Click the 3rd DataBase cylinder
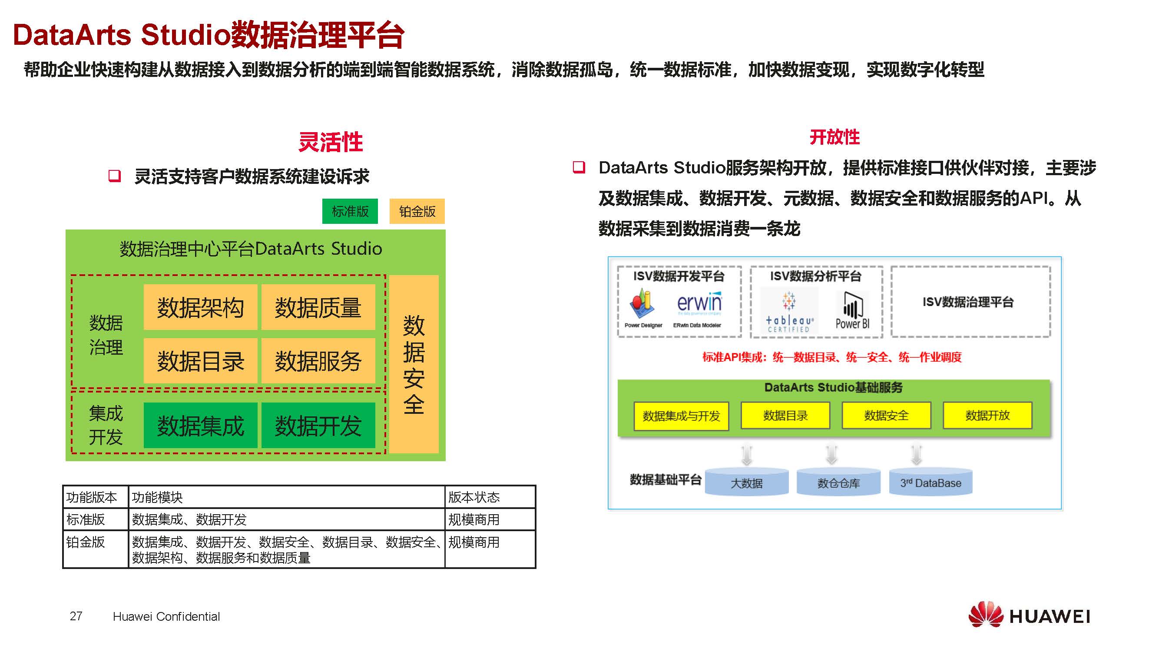 tap(931, 482)
